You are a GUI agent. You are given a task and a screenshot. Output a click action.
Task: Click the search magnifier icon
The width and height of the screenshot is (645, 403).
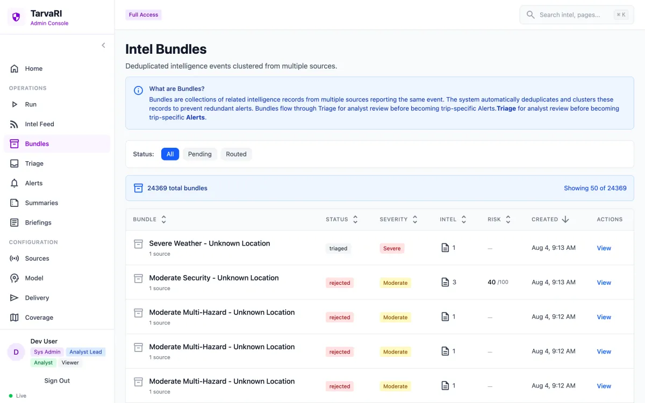click(x=530, y=15)
